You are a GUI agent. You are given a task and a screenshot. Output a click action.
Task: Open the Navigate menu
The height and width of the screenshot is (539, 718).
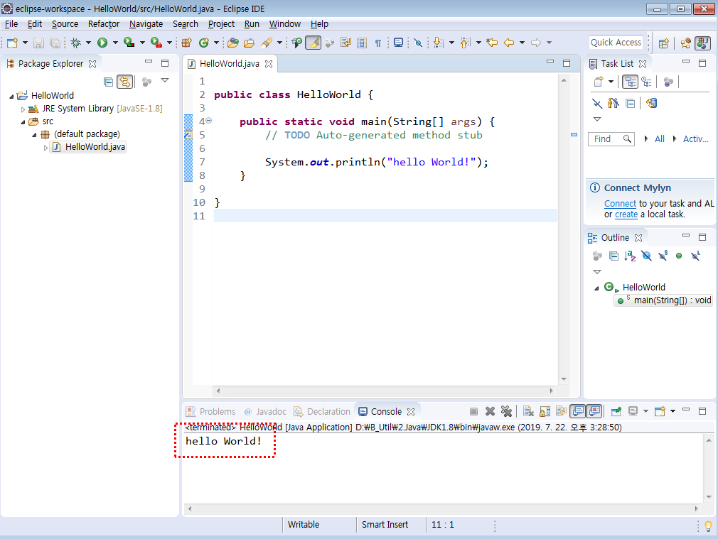coord(146,24)
